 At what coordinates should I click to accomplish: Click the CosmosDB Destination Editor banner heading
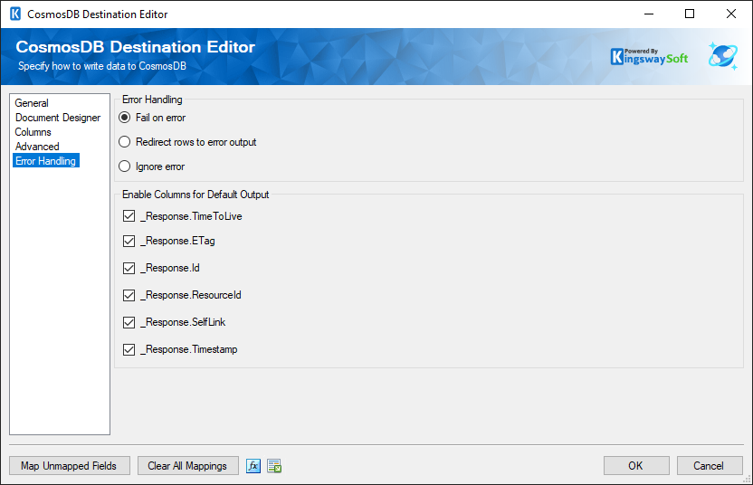[136, 46]
